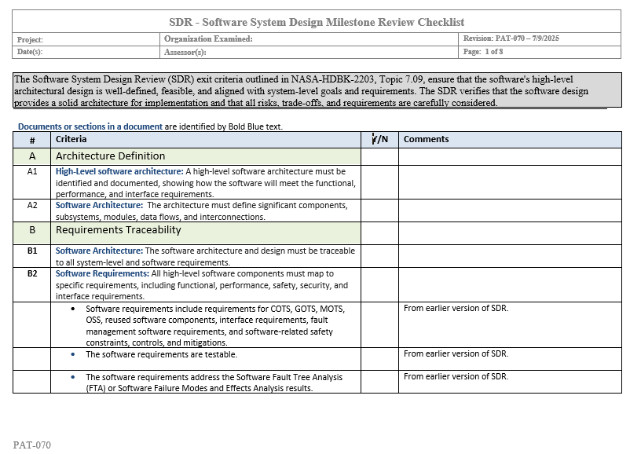Click the comment beside 'requirements are testable'
Viewport: 630px width, 454px height.
[456, 353]
